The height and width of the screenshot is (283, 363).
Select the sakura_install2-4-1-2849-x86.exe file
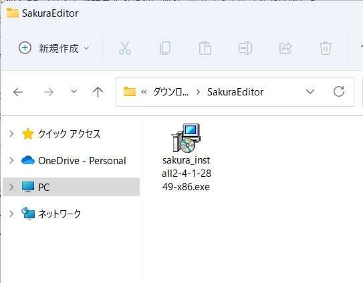(x=186, y=158)
